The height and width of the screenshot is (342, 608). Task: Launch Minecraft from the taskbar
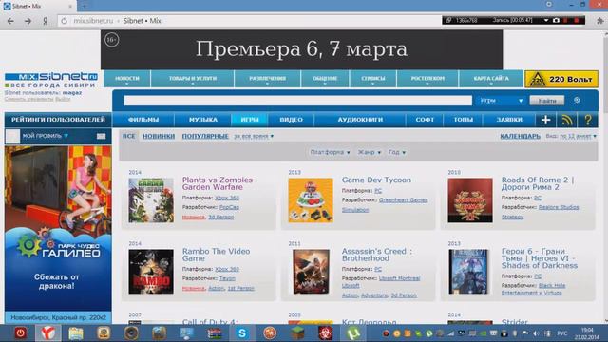pyautogui.click(x=297, y=333)
